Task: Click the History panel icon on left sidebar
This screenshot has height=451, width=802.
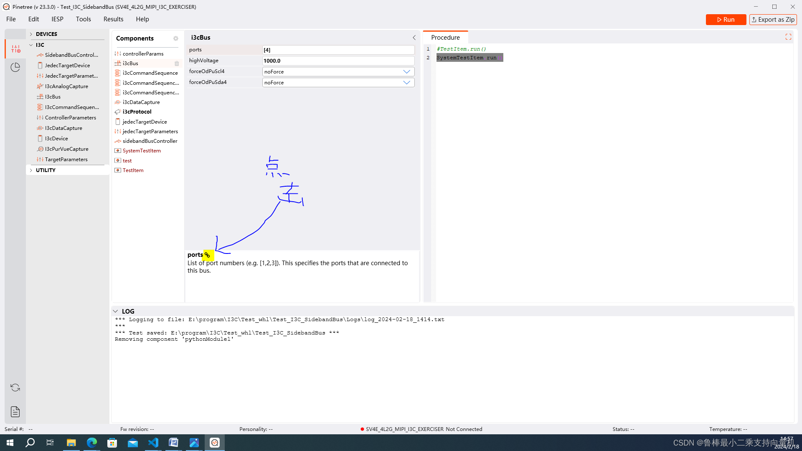Action: pos(15,66)
